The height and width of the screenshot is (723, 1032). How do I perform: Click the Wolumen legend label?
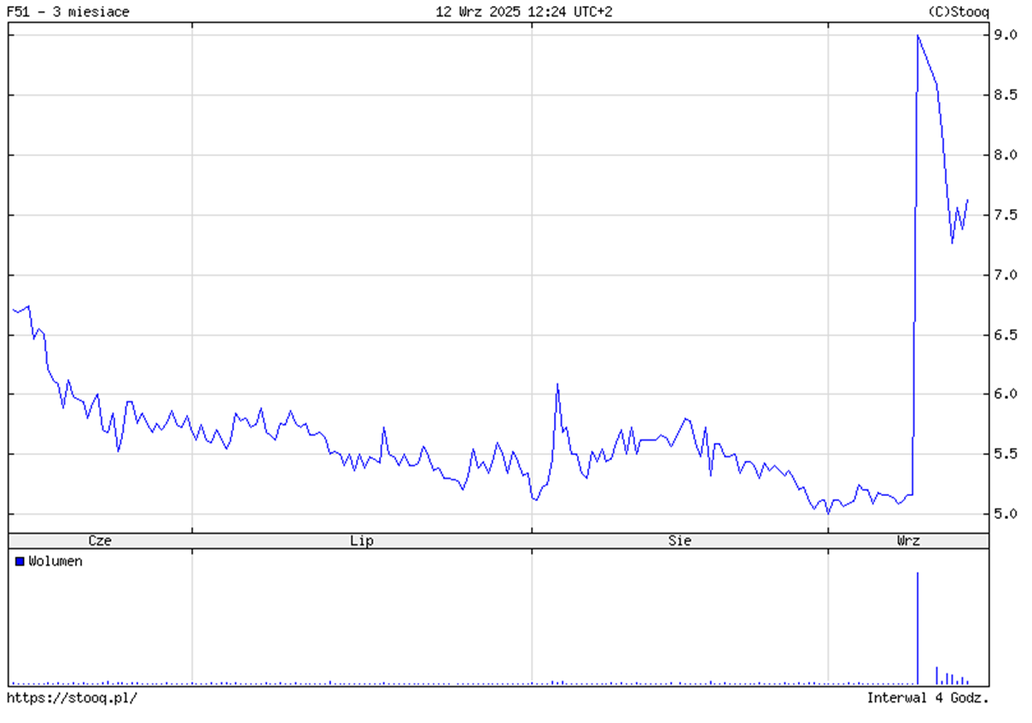pos(55,562)
